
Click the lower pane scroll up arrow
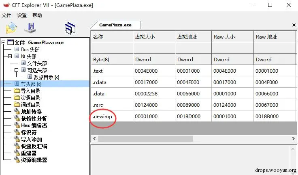[x=293, y=149]
